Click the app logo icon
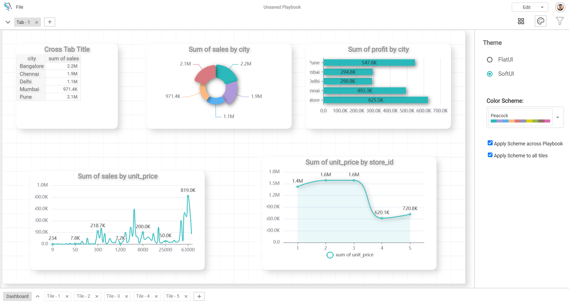569x303 pixels. (x=8, y=7)
